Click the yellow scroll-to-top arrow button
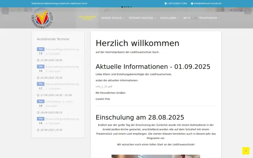This screenshot has height=158, width=253. (x=246, y=151)
